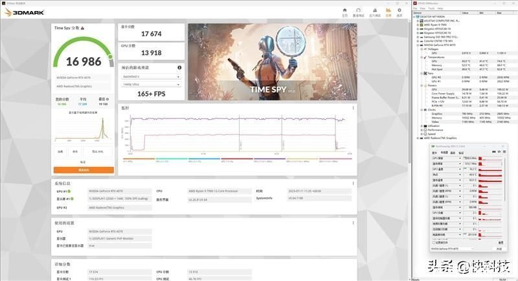Open the View menu in HWMonitor
The image size is (518, 281).
[423, 8]
